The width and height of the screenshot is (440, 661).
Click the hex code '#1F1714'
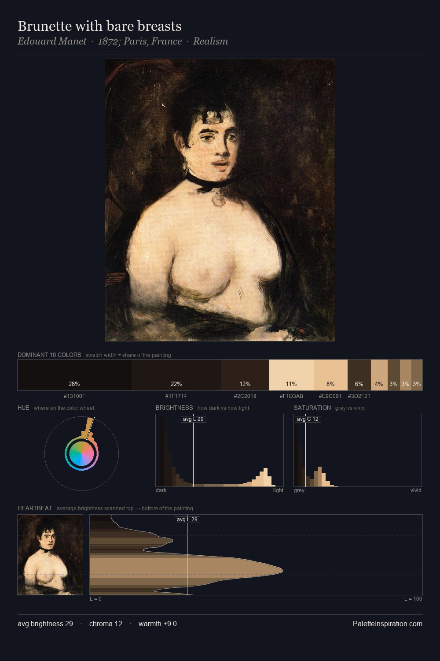[x=176, y=396]
